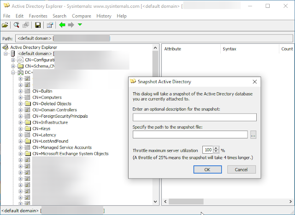
Task: Open the File menu
Action: pos(6,16)
